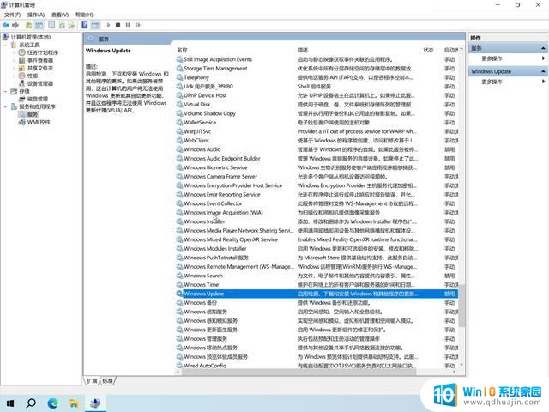Open the Help question-mark toolbar icon
This screenshot has height=412, width=549.
coord(85,25)
